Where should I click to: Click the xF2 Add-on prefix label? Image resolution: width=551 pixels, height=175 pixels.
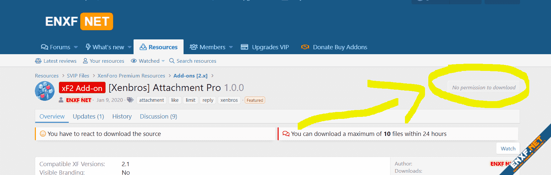click(82, 88)
